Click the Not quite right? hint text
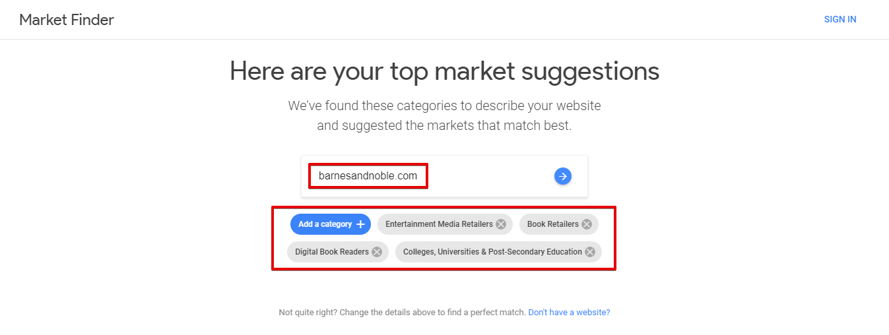Viewport: 889px width, 335px height. pyautogui.click(x=402, y=313)
